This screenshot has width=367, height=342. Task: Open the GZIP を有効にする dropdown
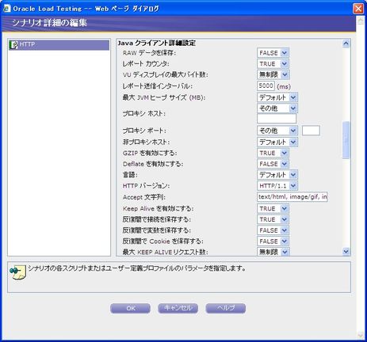coord(273,153)
